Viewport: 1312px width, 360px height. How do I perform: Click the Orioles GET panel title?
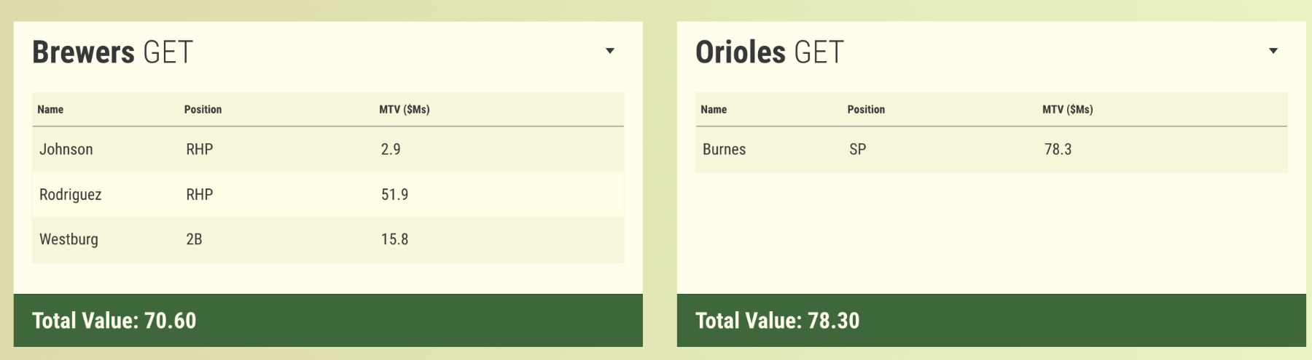tap(770, 52)
